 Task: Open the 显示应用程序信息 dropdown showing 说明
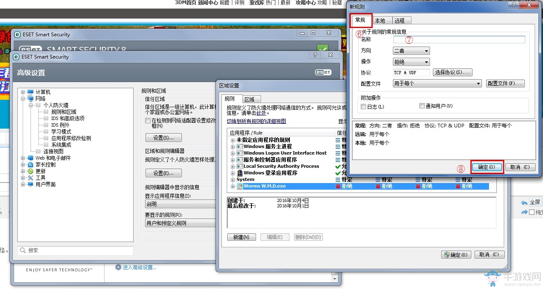[x=180, y=204]
